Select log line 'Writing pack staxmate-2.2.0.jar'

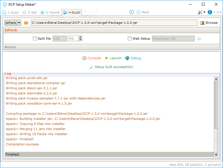click(x=31, y=93)
